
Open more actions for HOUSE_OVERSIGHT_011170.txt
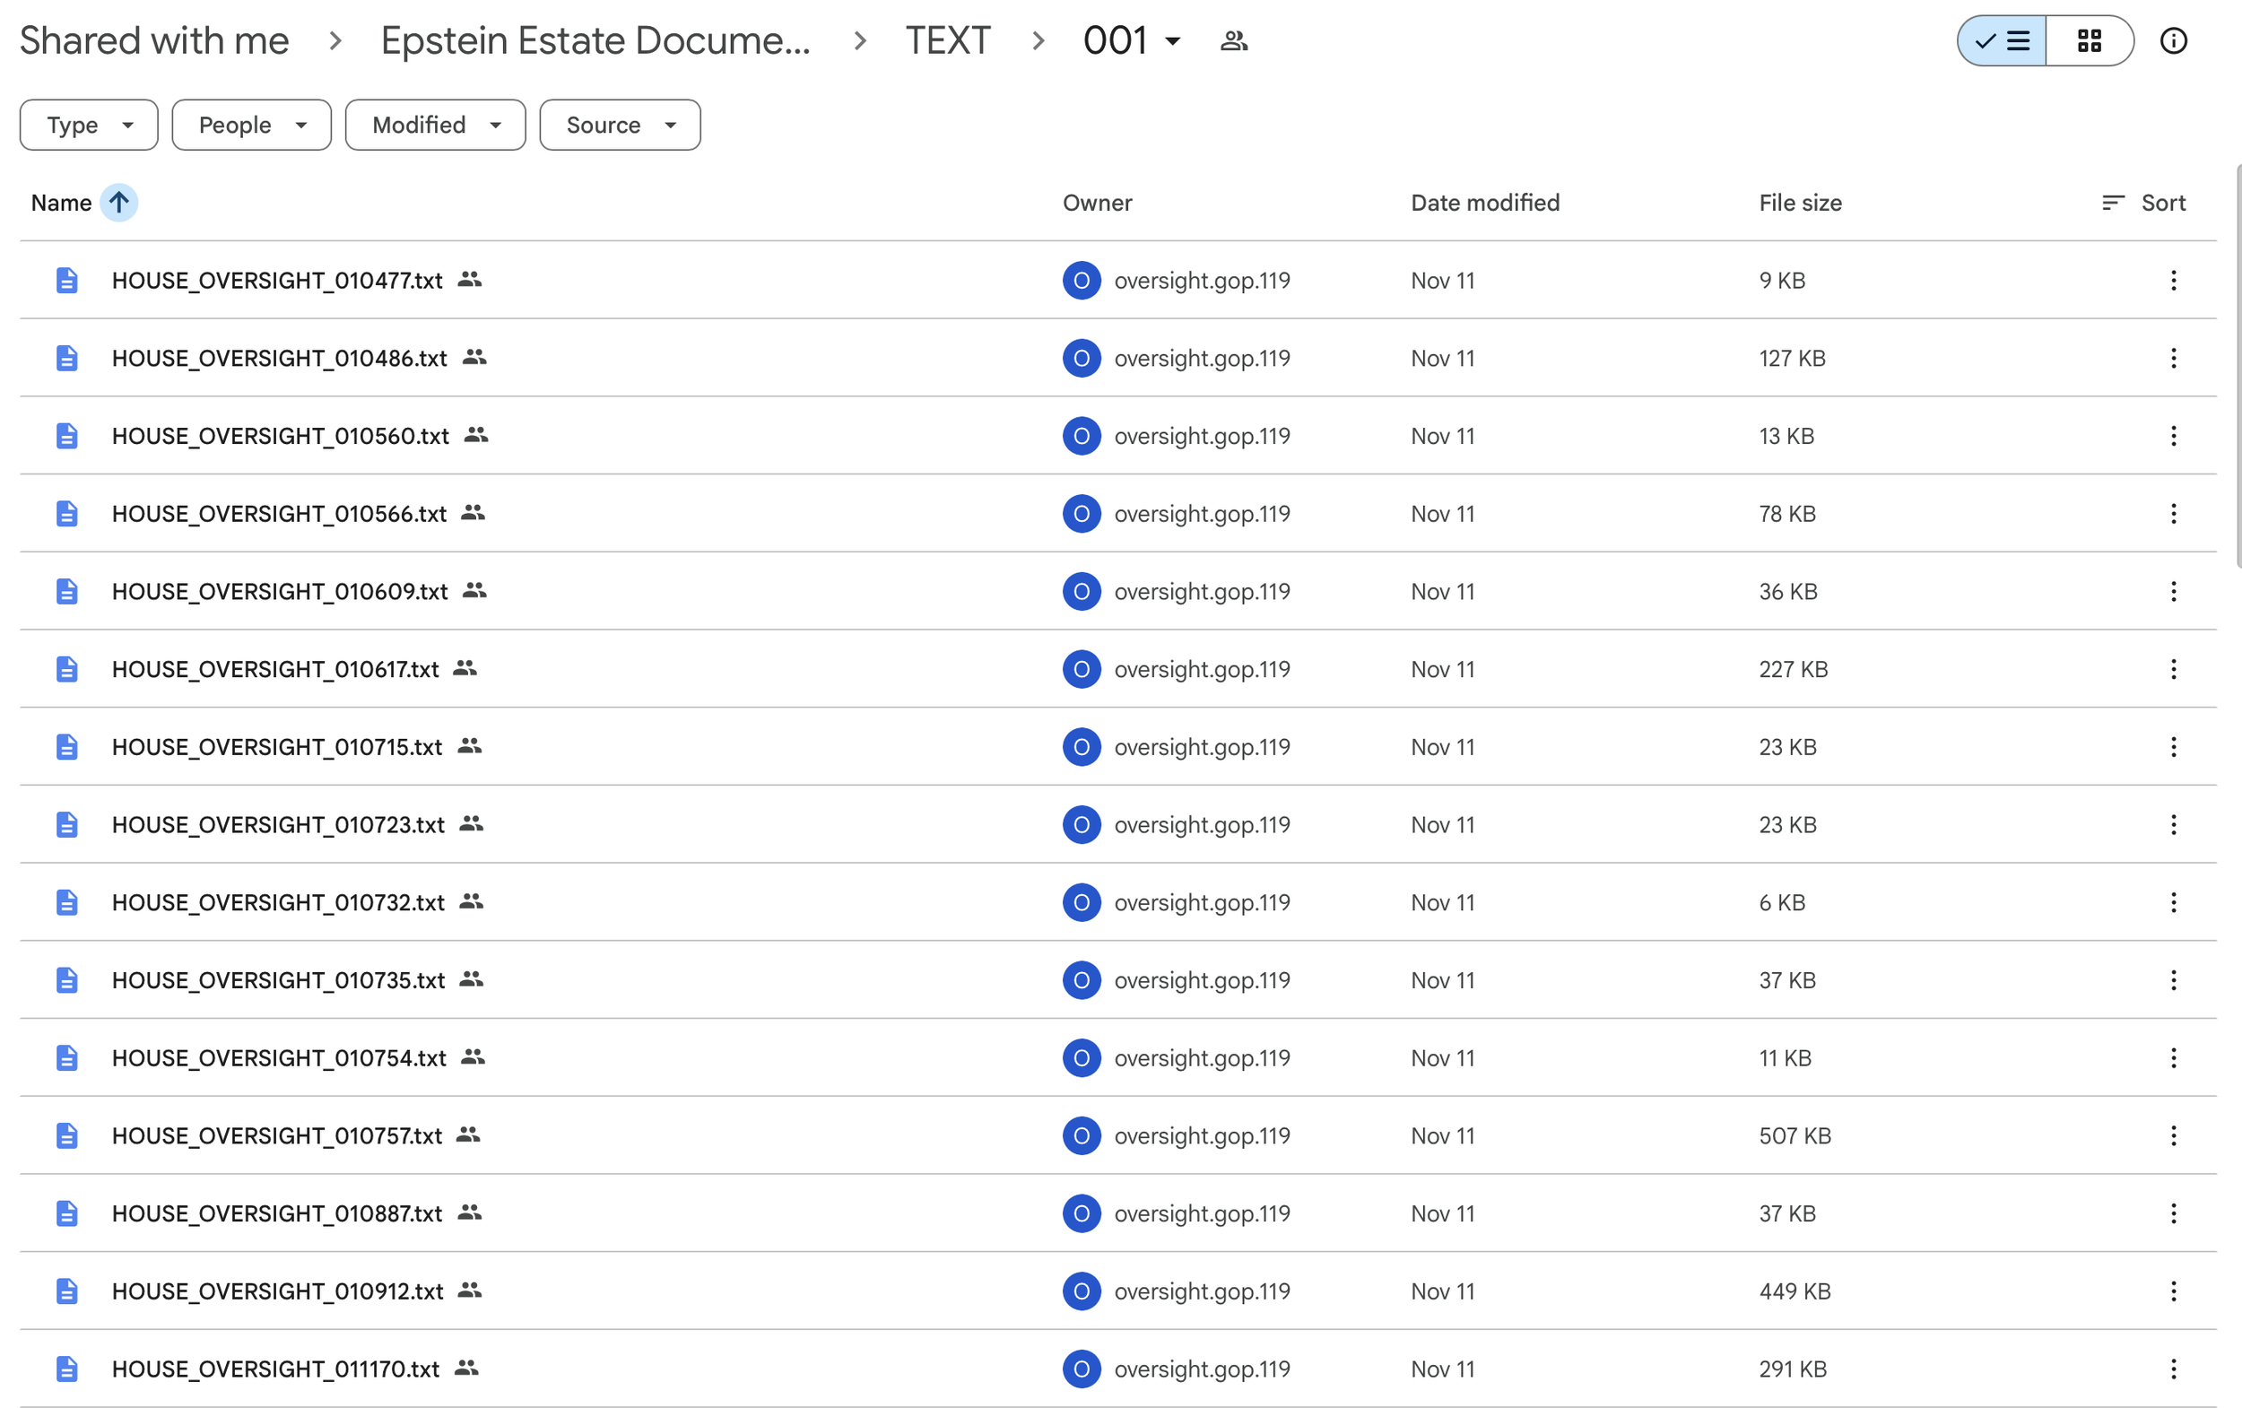2173,1369
